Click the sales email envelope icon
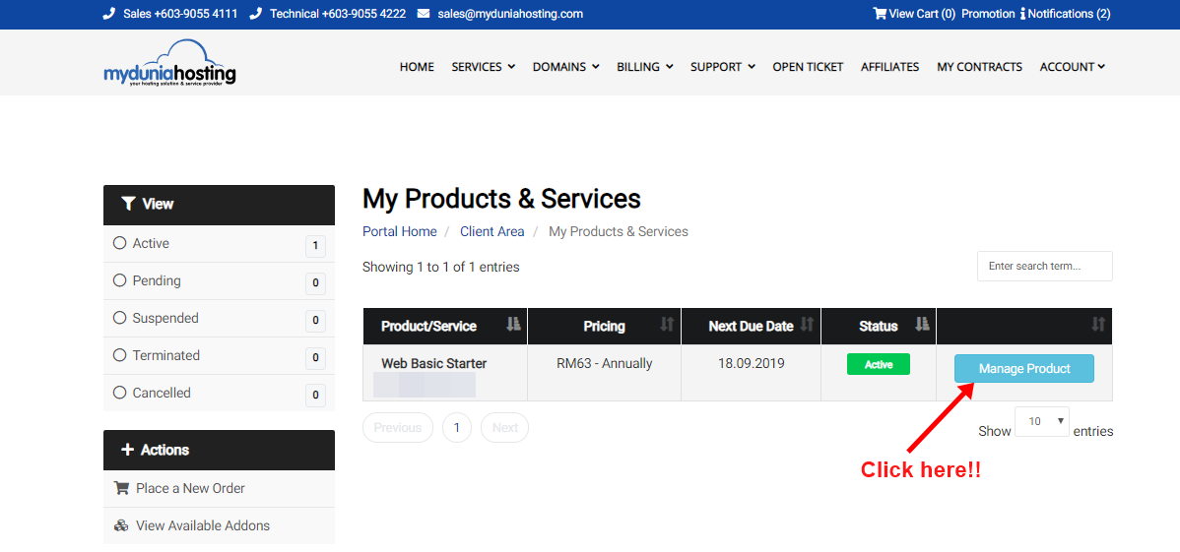 (x=424, y=14)
